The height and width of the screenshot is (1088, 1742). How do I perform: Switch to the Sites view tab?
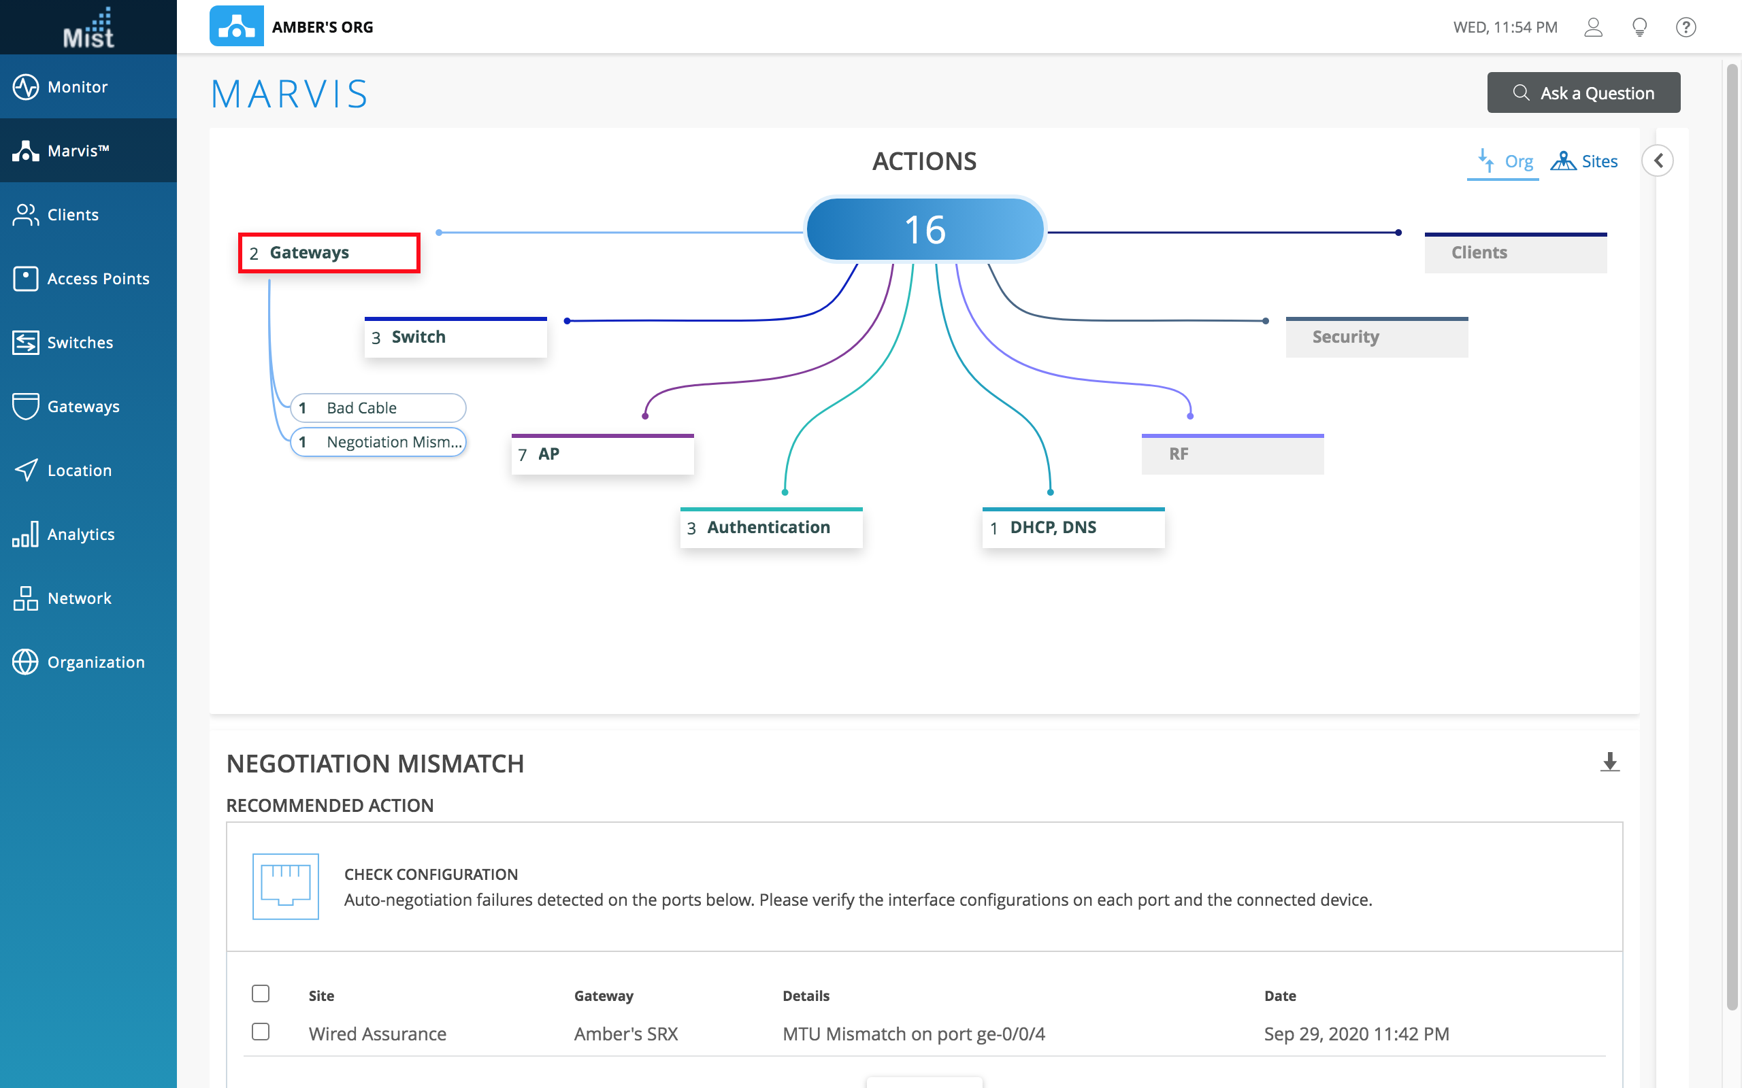click(1584, 161)
